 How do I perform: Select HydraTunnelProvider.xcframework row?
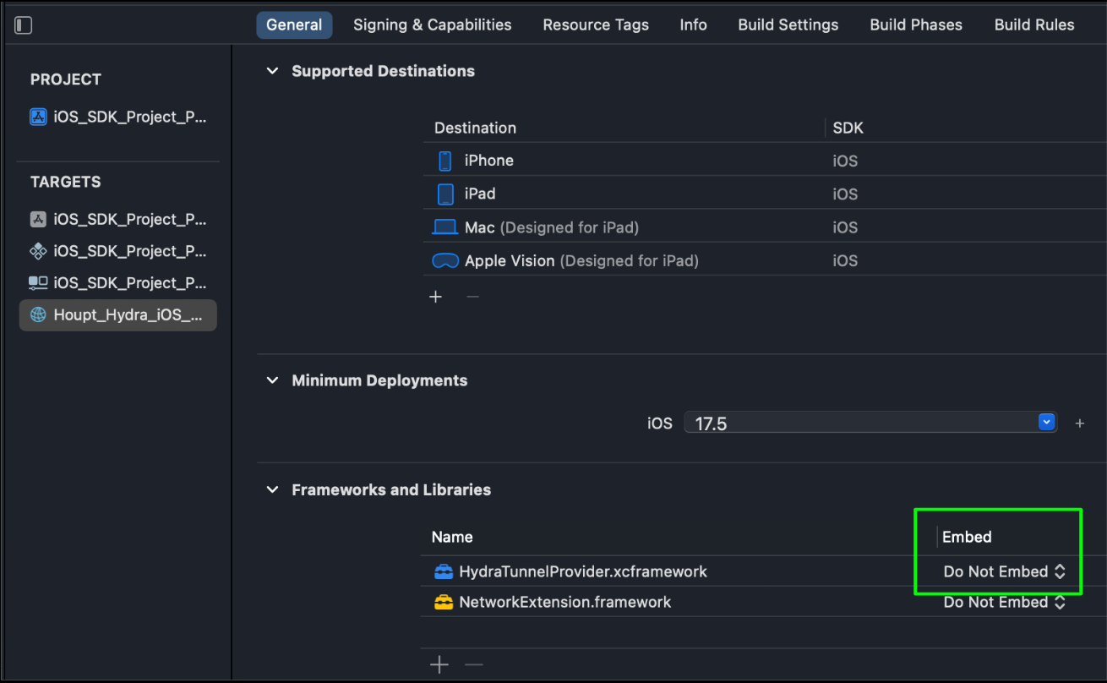click(763, 571)
